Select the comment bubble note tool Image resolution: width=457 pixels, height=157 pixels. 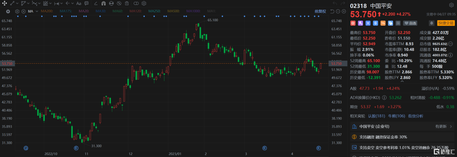[x=87, y=3]
